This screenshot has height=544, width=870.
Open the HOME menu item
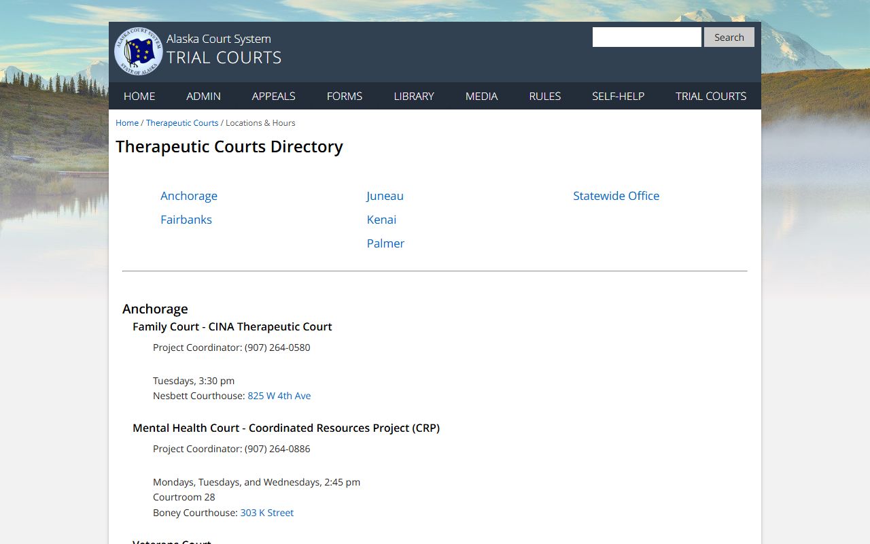(139, 96)
